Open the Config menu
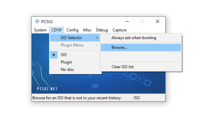The width and height of the screenshot is (213, 128). pyautogui.click(x=72, y=30)
